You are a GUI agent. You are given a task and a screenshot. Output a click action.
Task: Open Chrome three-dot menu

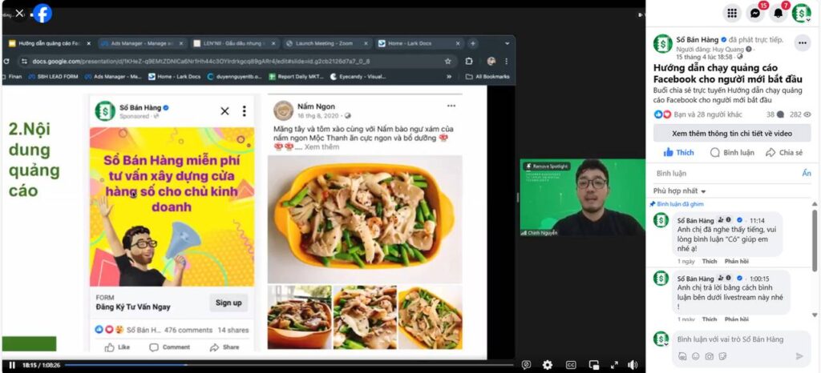tap(507, 61)
